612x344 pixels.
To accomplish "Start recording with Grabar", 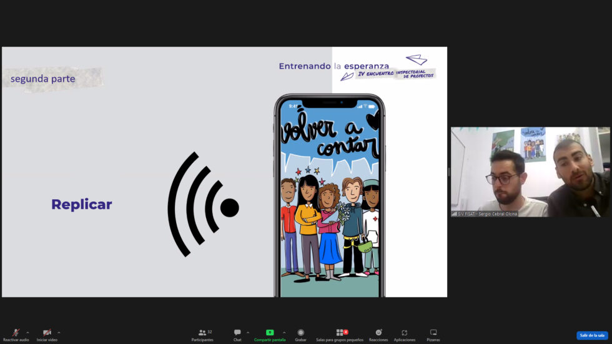I will (300, 335).
